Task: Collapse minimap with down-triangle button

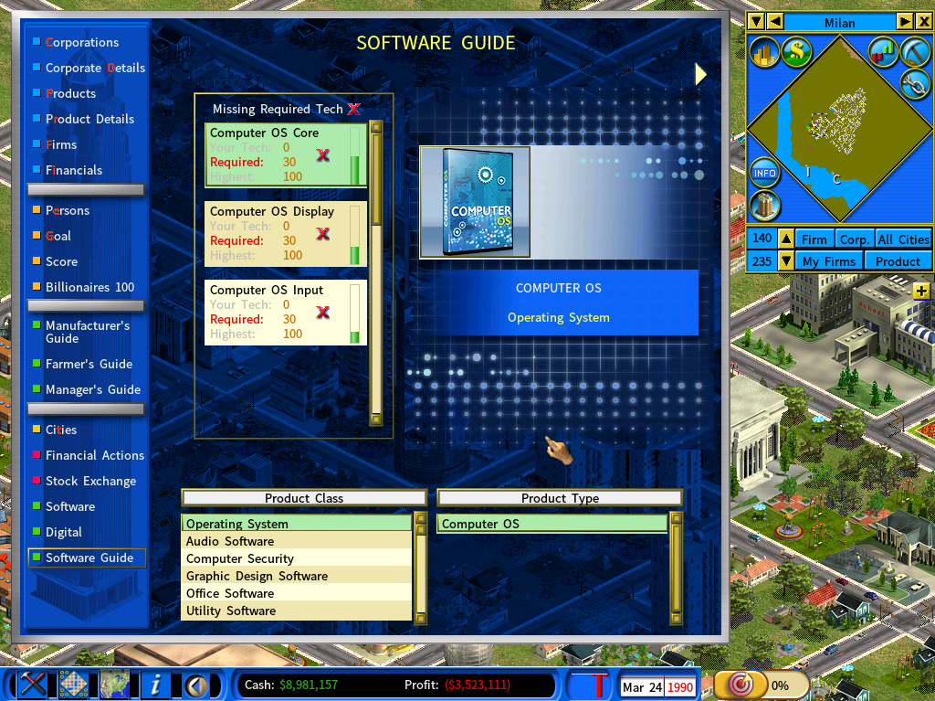Action: tap(756, 22)
